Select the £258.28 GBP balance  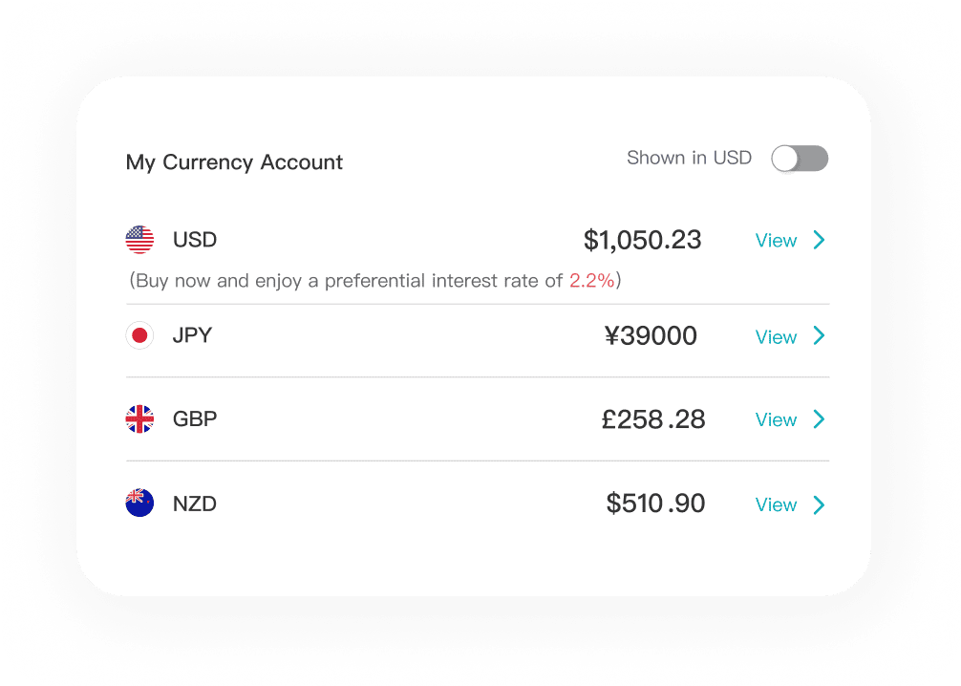(x=653, y=420)
